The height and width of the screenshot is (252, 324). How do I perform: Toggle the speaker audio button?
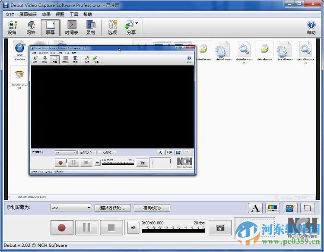click(x=133, y=228)
